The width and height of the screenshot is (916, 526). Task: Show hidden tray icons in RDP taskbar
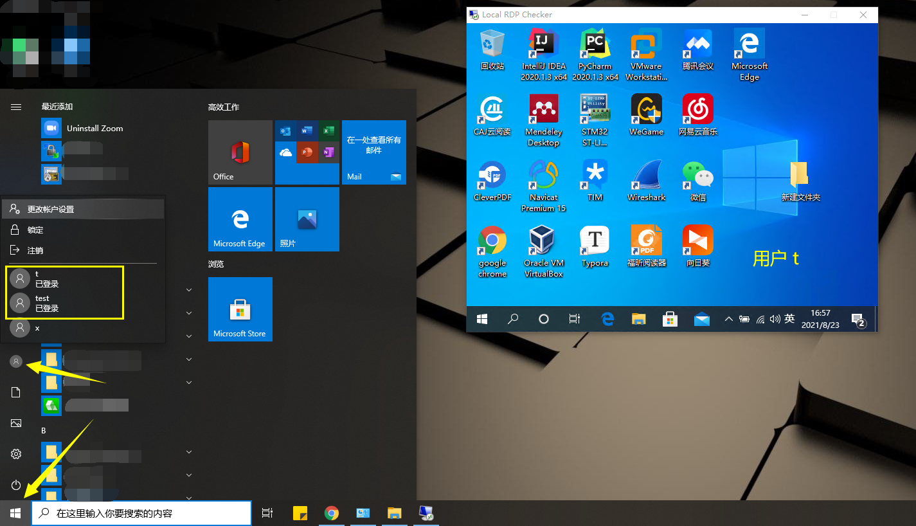tap(728, 319)
